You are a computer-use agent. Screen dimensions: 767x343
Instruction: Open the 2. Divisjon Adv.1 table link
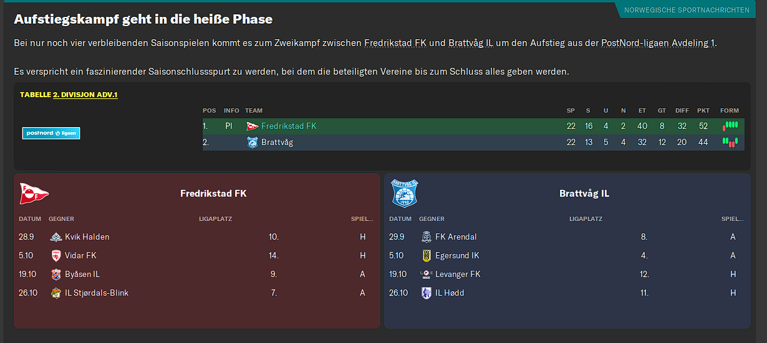tap(85, 95)
